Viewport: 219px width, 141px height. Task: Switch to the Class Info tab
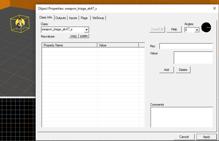pyautogui.click(x=46, y=17)
